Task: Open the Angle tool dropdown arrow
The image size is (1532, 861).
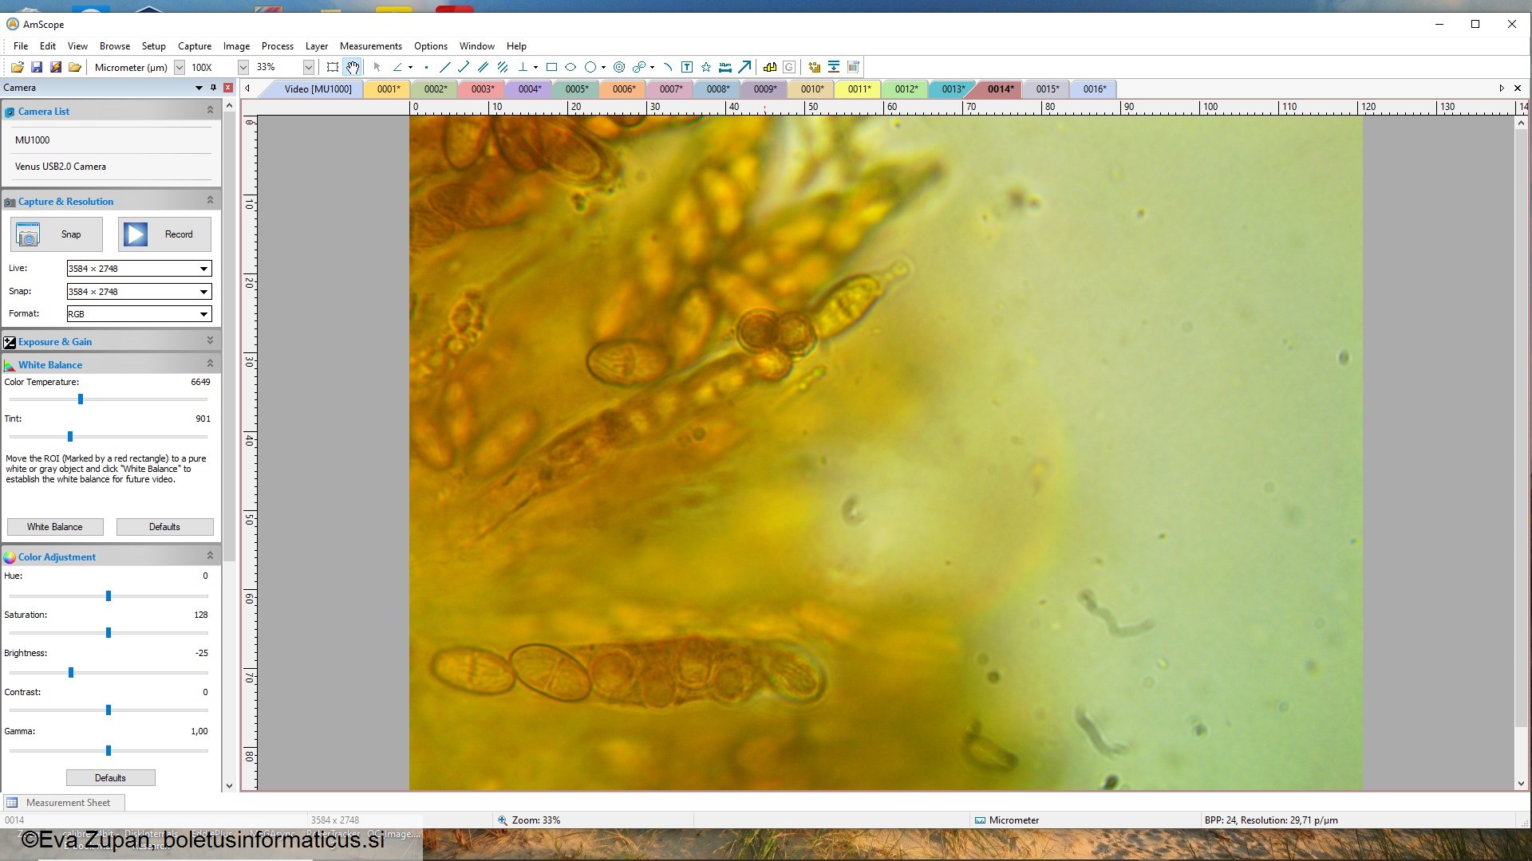Action: pyautogui.click(x=410, y=68)
